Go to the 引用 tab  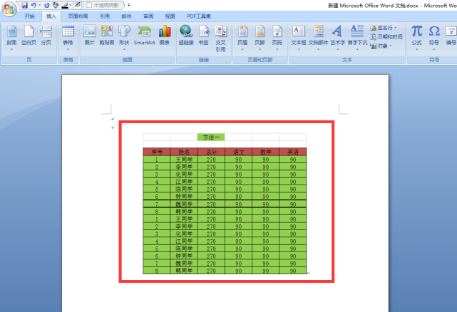click(x=105, y=16)
